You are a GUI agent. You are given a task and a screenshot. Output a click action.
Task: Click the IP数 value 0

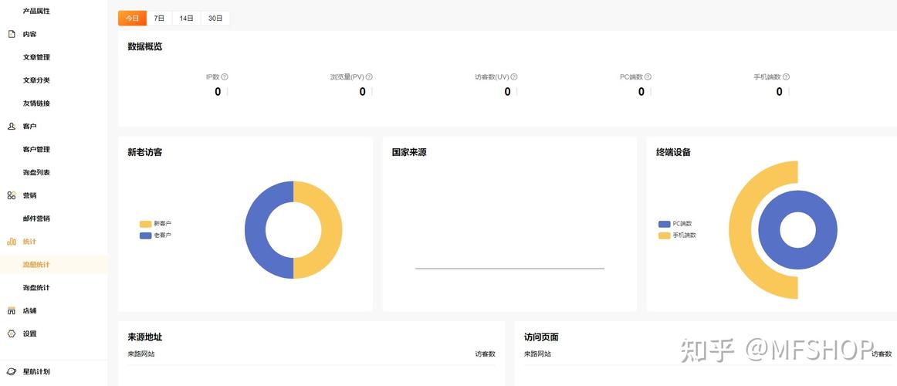tap(218, 92)
